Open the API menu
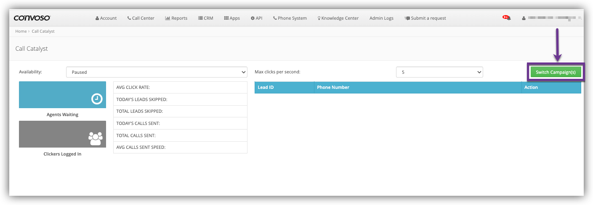This screenshot has height=205, width=593. pyautogui.click(x=256, y=18)
